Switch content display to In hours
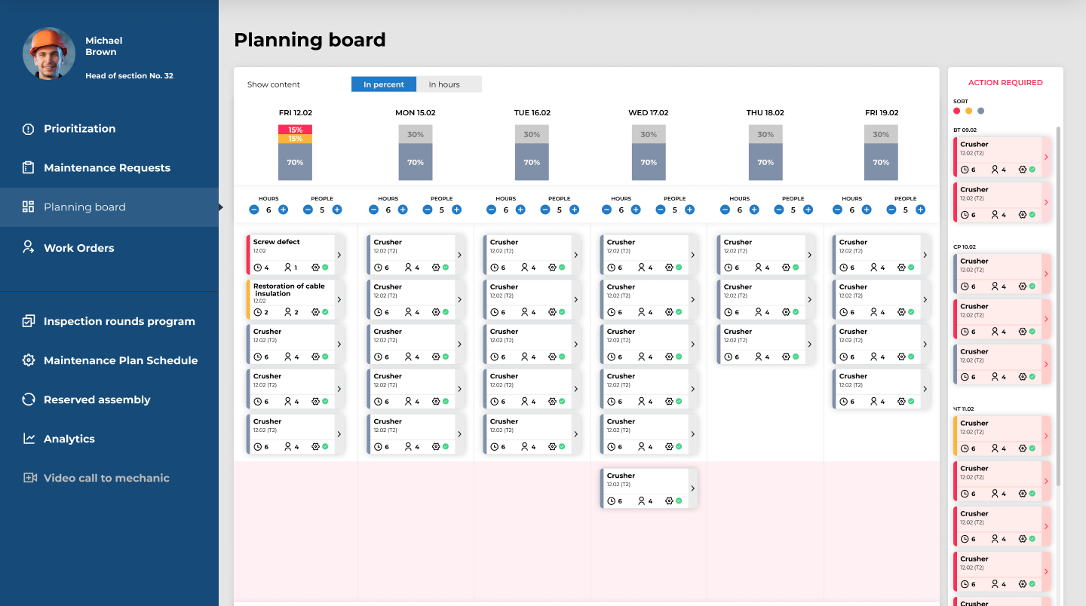The height and width of the screenshot is (606, 1086). click(449, 84)
